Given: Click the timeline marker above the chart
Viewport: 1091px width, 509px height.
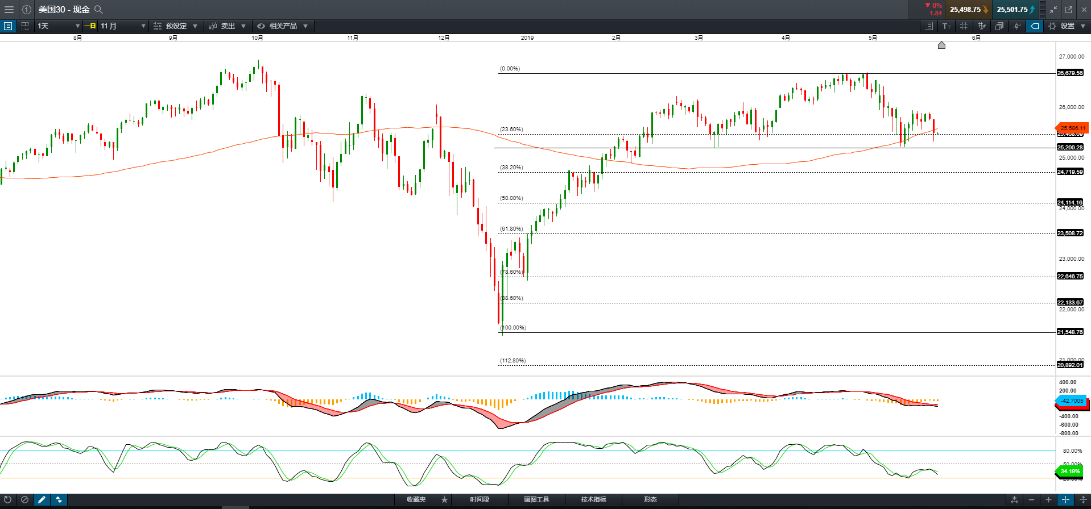Looking at the screenshot, I should 941,45.
